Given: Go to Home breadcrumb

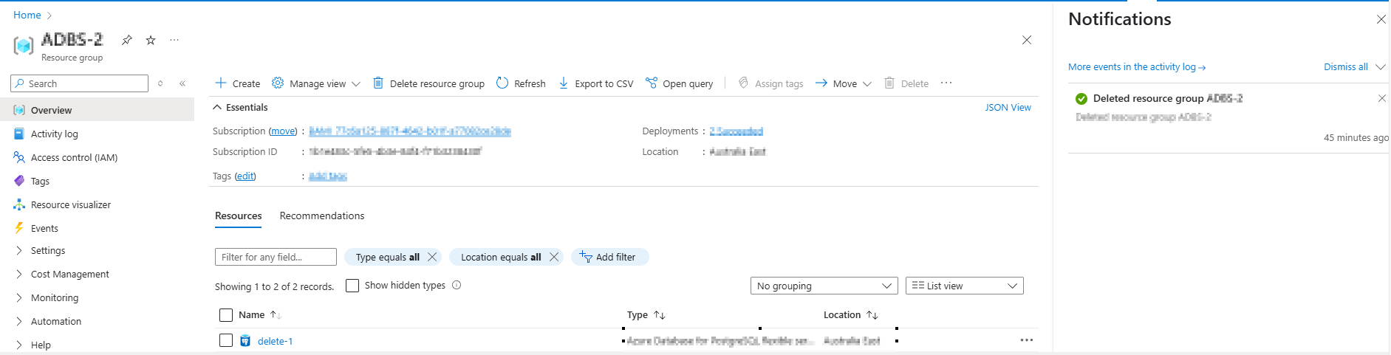Looking at the screenshot, I should coord(27,15).
